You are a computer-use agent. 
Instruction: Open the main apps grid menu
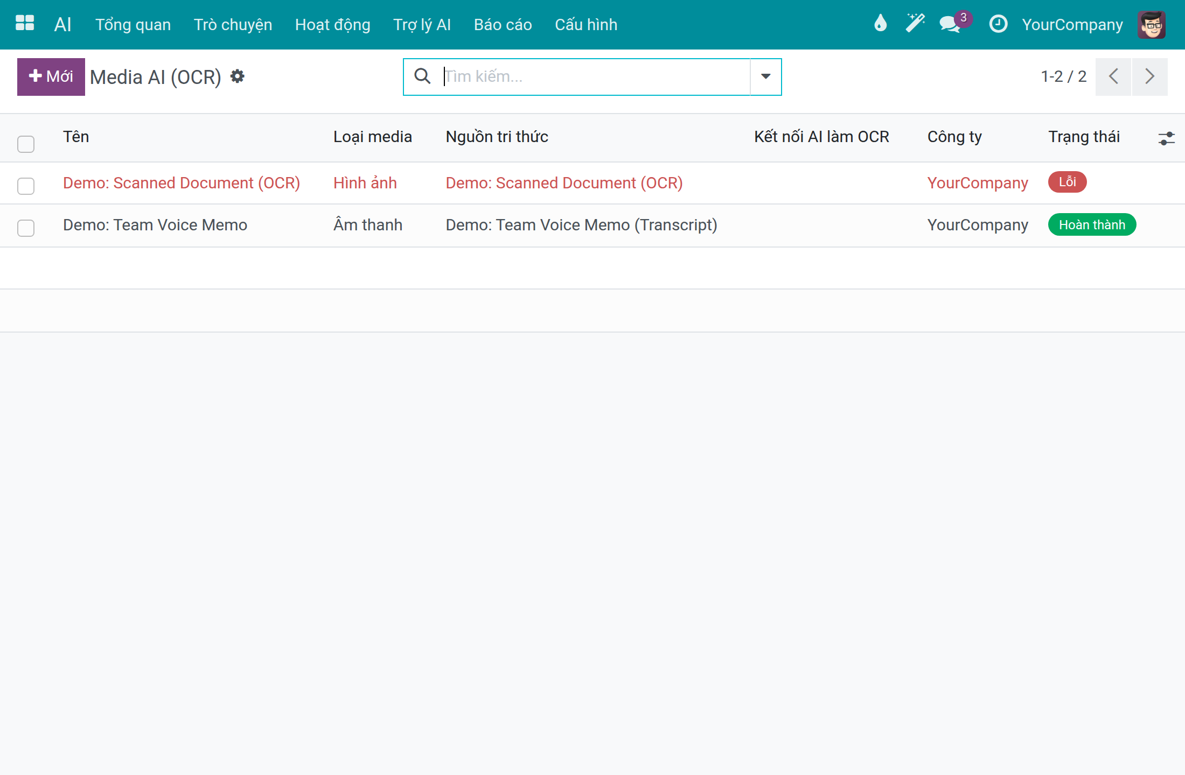[x=25, y=23]
